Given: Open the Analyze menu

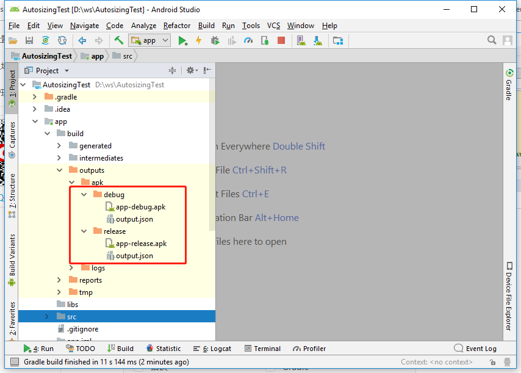Looking at the screenshot, I should pos(143,26).
